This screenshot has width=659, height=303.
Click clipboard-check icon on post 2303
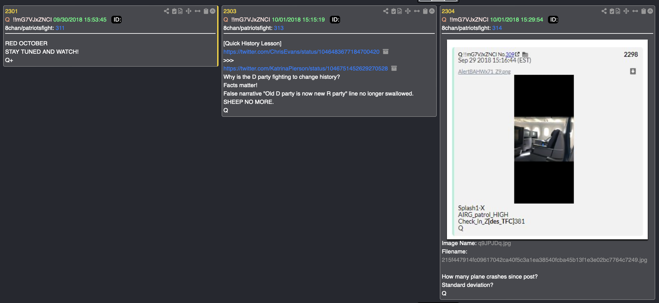[394, 11]
